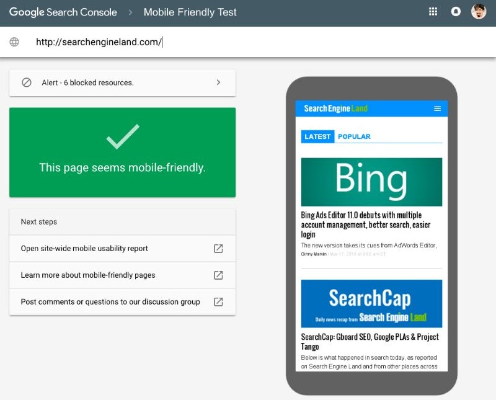Open external link icon for mobile-friendly pages
The height and width of the screenshot is (400, 496).
[x=218, y=275]
